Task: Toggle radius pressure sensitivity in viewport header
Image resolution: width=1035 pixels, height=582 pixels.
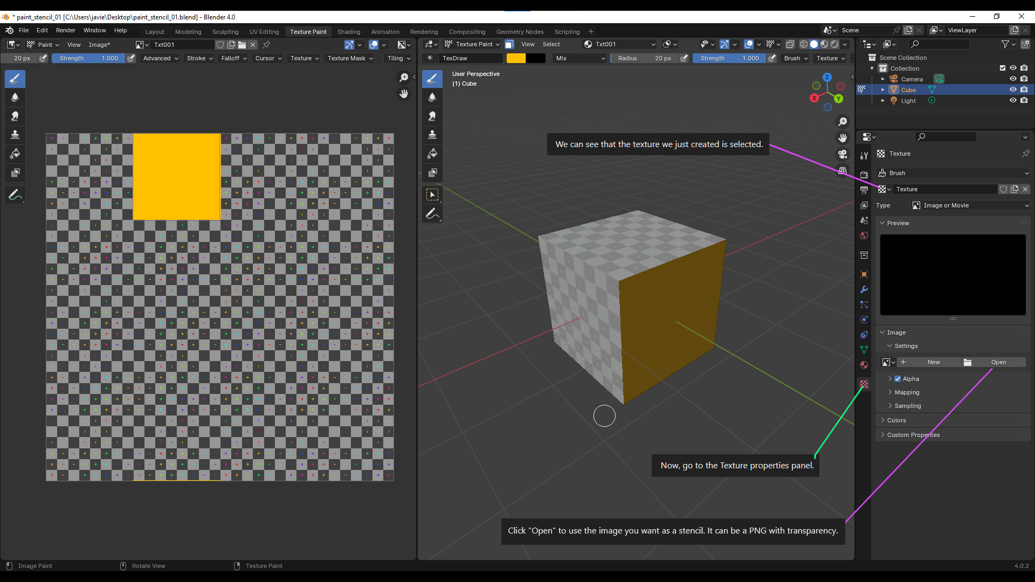Action: (x=684, y=58)
